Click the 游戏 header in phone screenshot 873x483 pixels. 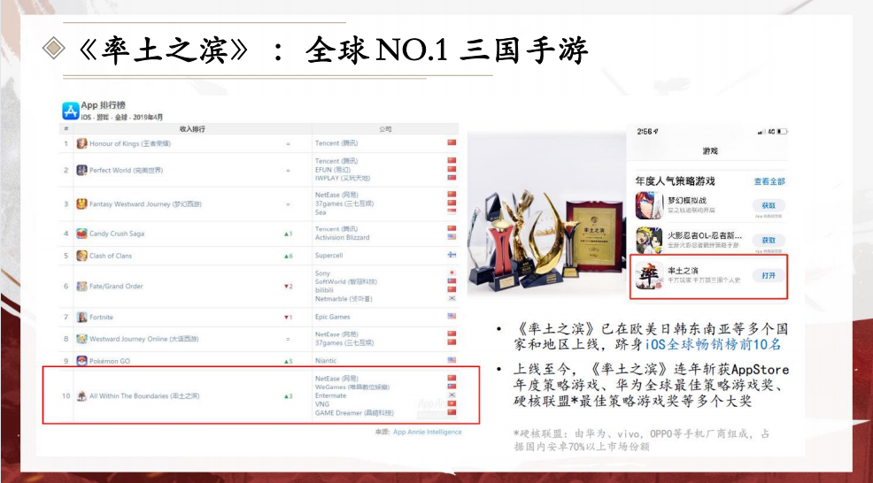pos(710,150)
